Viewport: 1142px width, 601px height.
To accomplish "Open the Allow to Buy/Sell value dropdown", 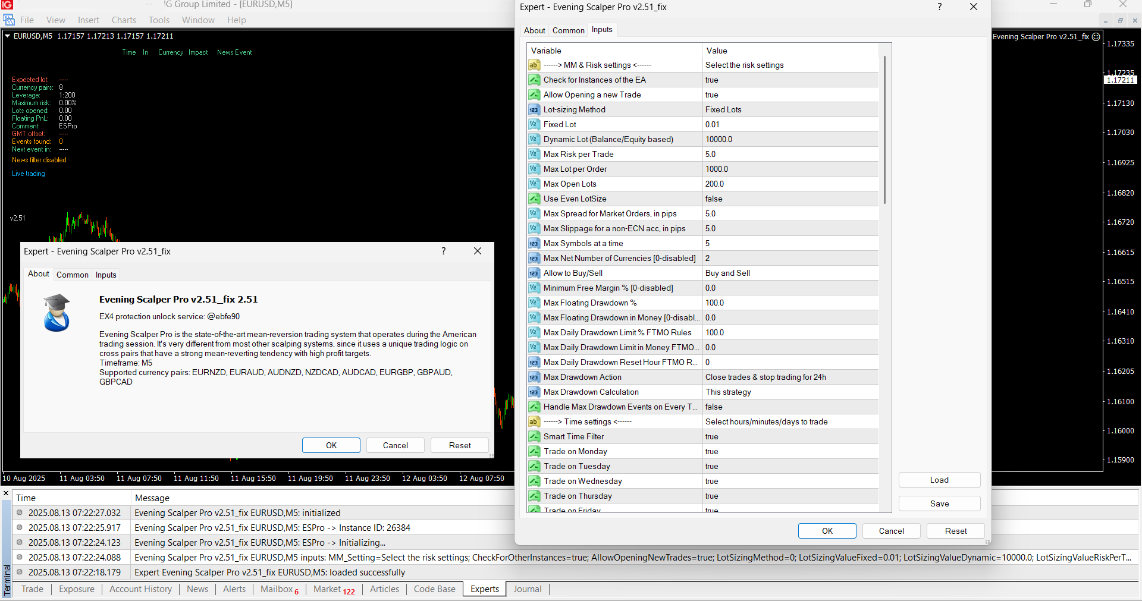I will coord(790,273).
